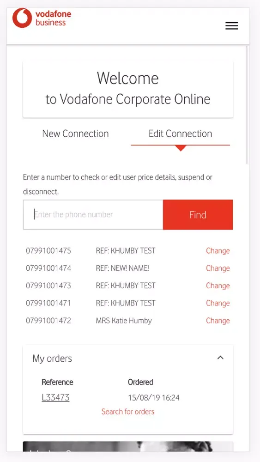Click the Search for orders link

click(x=128, y=412)
